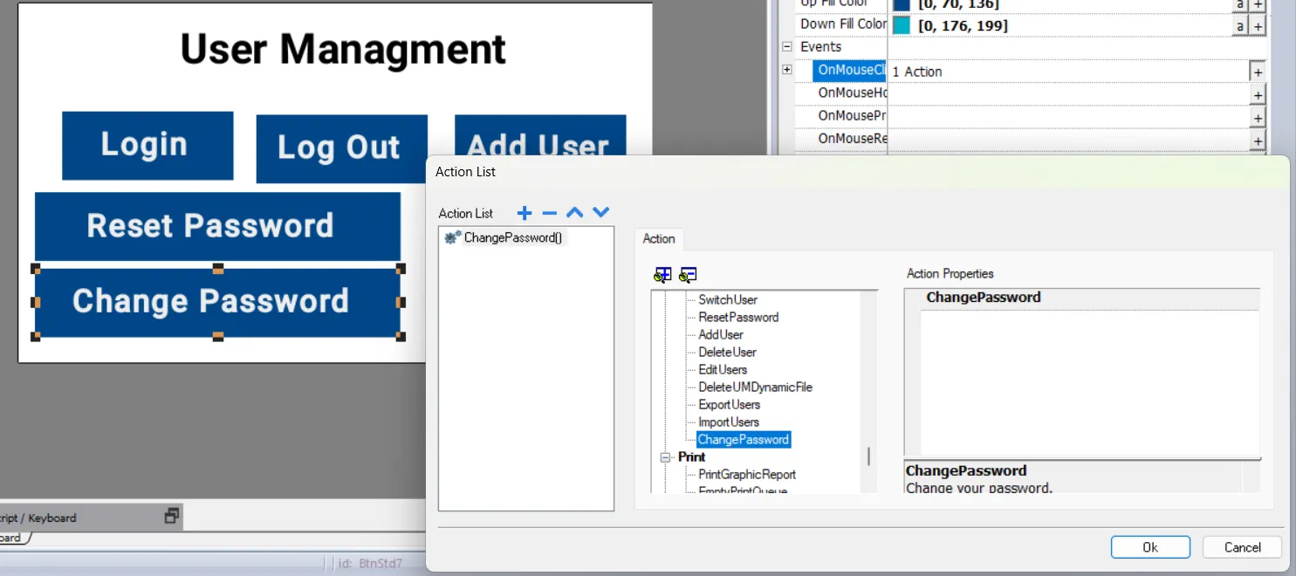Click the plus button in the OnMousePress row
This screenshot has width=1296, height=576.
[x=1258, y=117]
